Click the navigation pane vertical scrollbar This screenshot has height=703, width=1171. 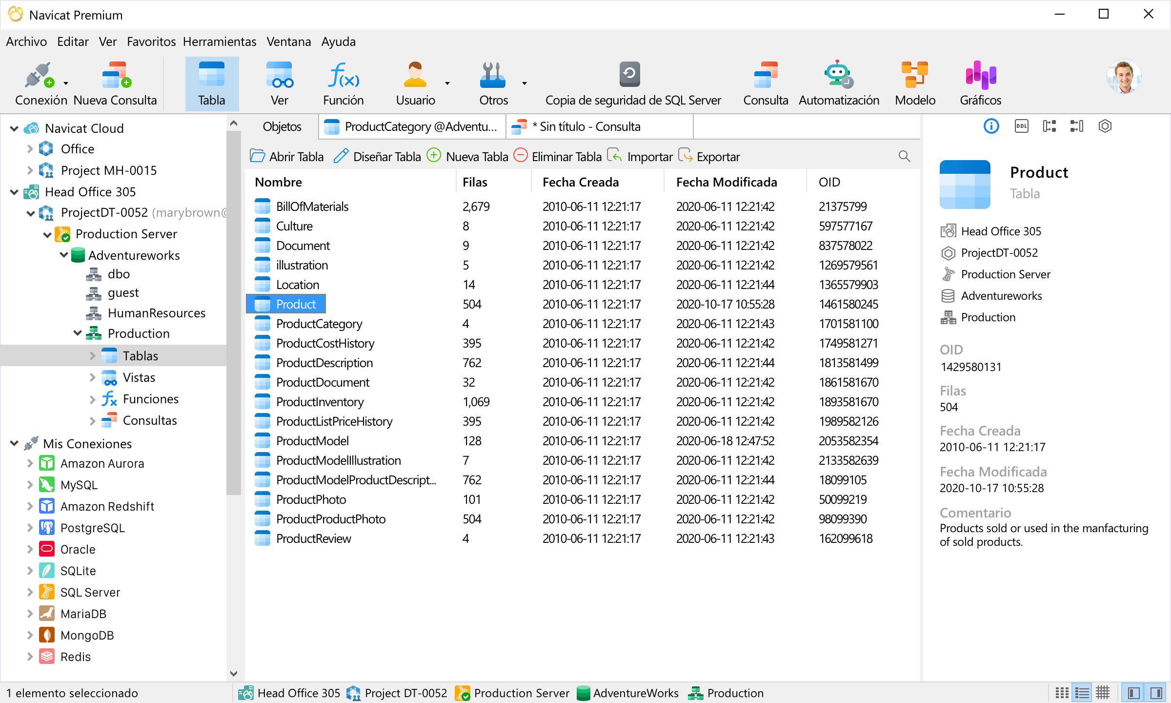[x=234, y=312]
